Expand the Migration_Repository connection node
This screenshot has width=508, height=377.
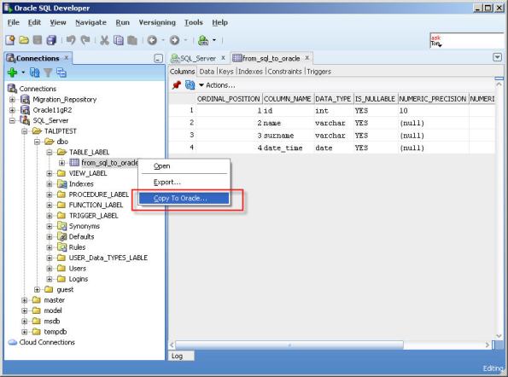point(12,99)
